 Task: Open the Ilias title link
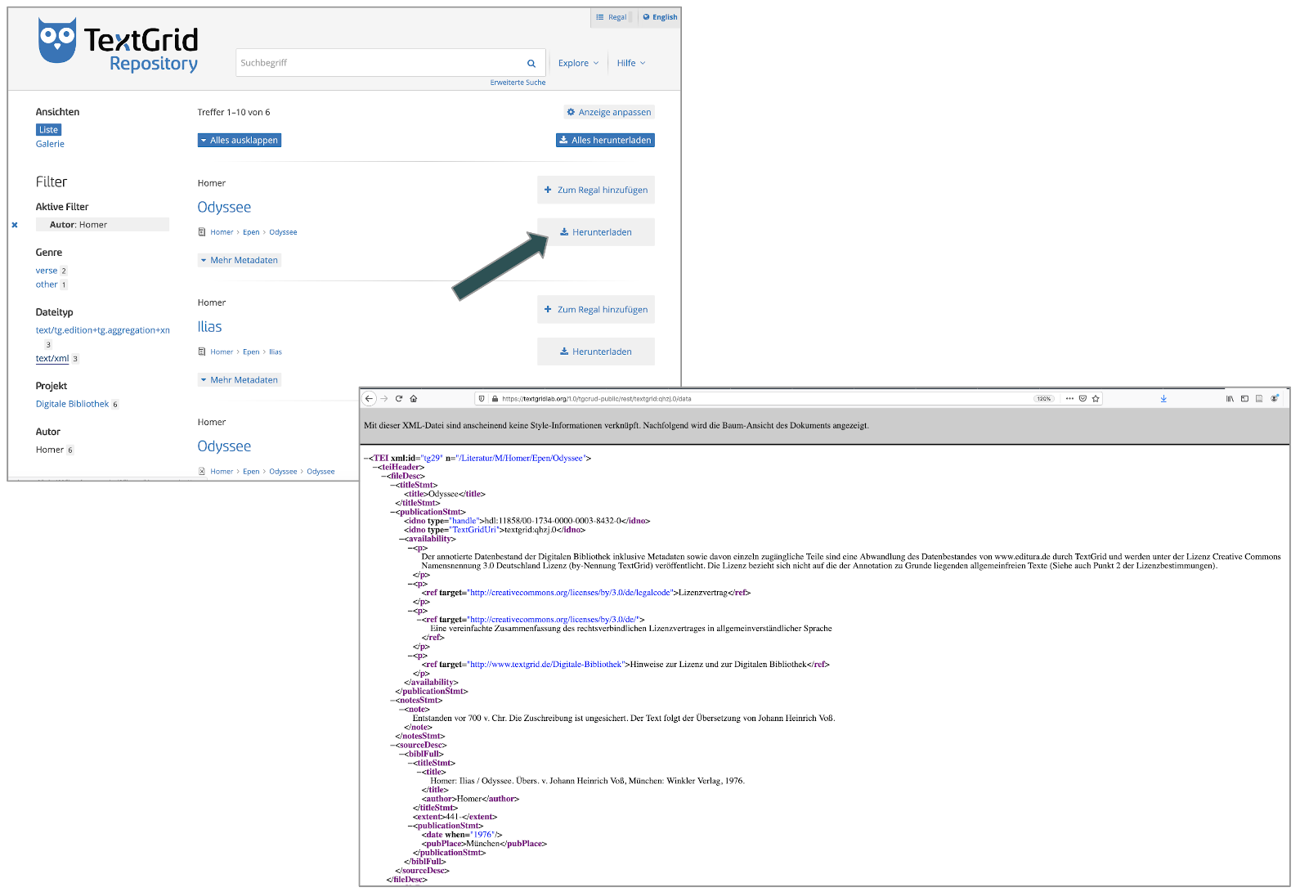point(210,327)
